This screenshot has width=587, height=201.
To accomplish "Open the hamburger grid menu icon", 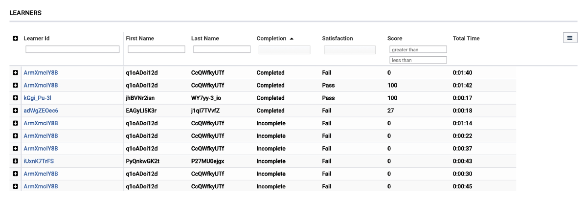I will coord(570,38).
